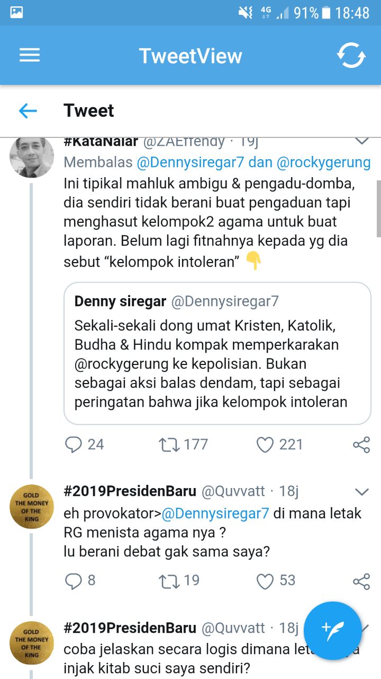Open the options chevron on Quvvatt's tweet
This screenshot has width=381, height=679.
click(361, 491)
